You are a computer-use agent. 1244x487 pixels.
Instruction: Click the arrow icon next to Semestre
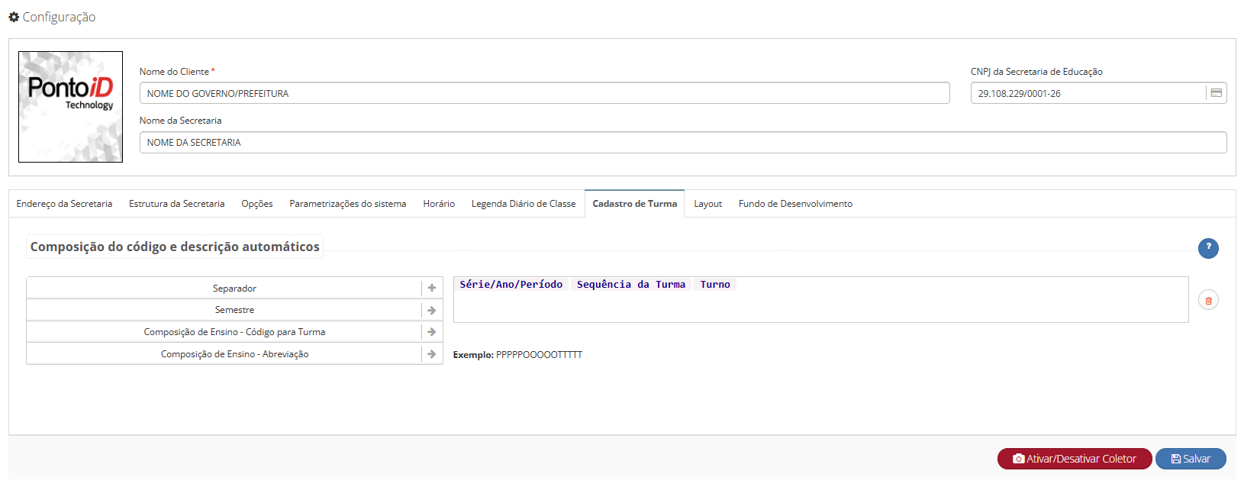coord(432,310)
